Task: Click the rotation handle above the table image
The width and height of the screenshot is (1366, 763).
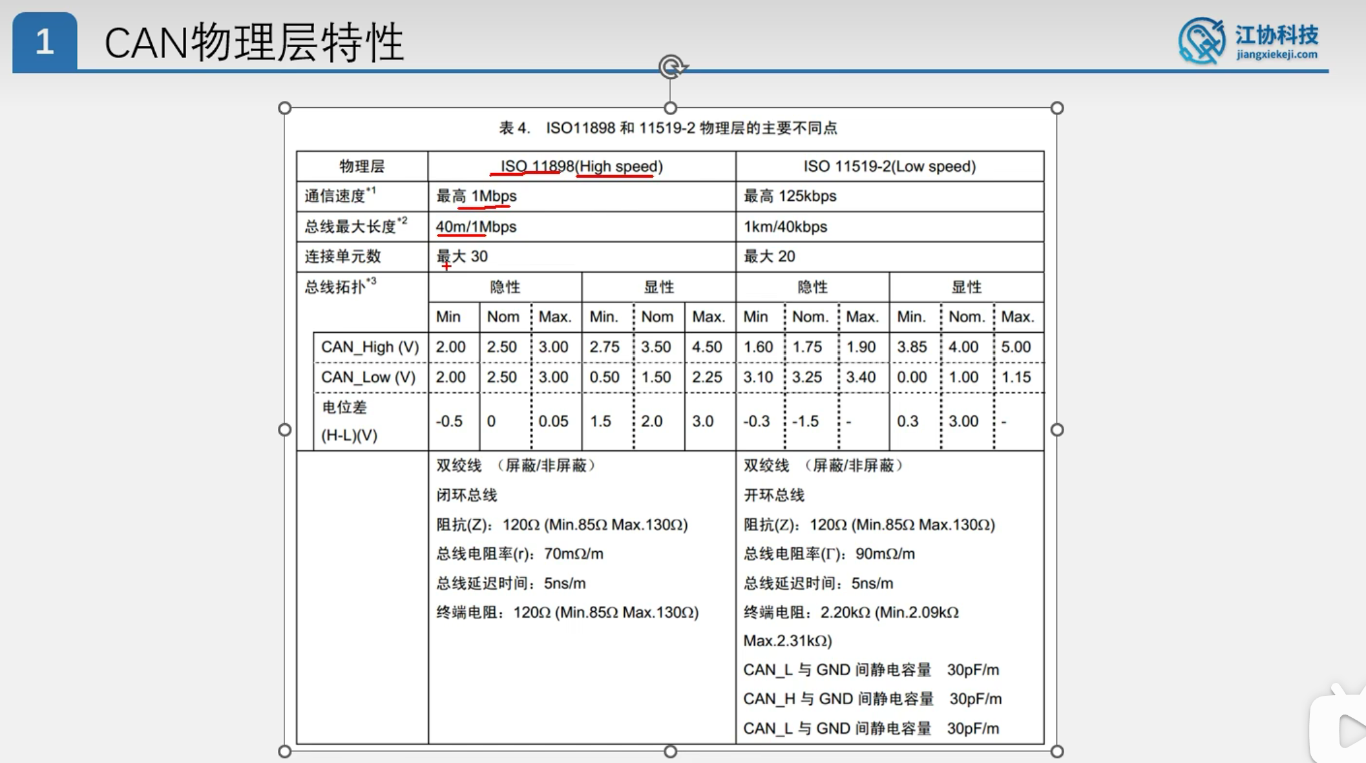Action: pyautogui.click(x=671, y=67)
